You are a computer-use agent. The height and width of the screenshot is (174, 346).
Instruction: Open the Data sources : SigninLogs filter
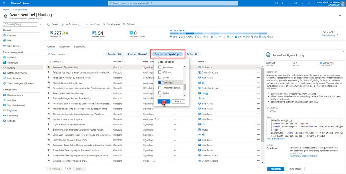(x=167, y=54)
